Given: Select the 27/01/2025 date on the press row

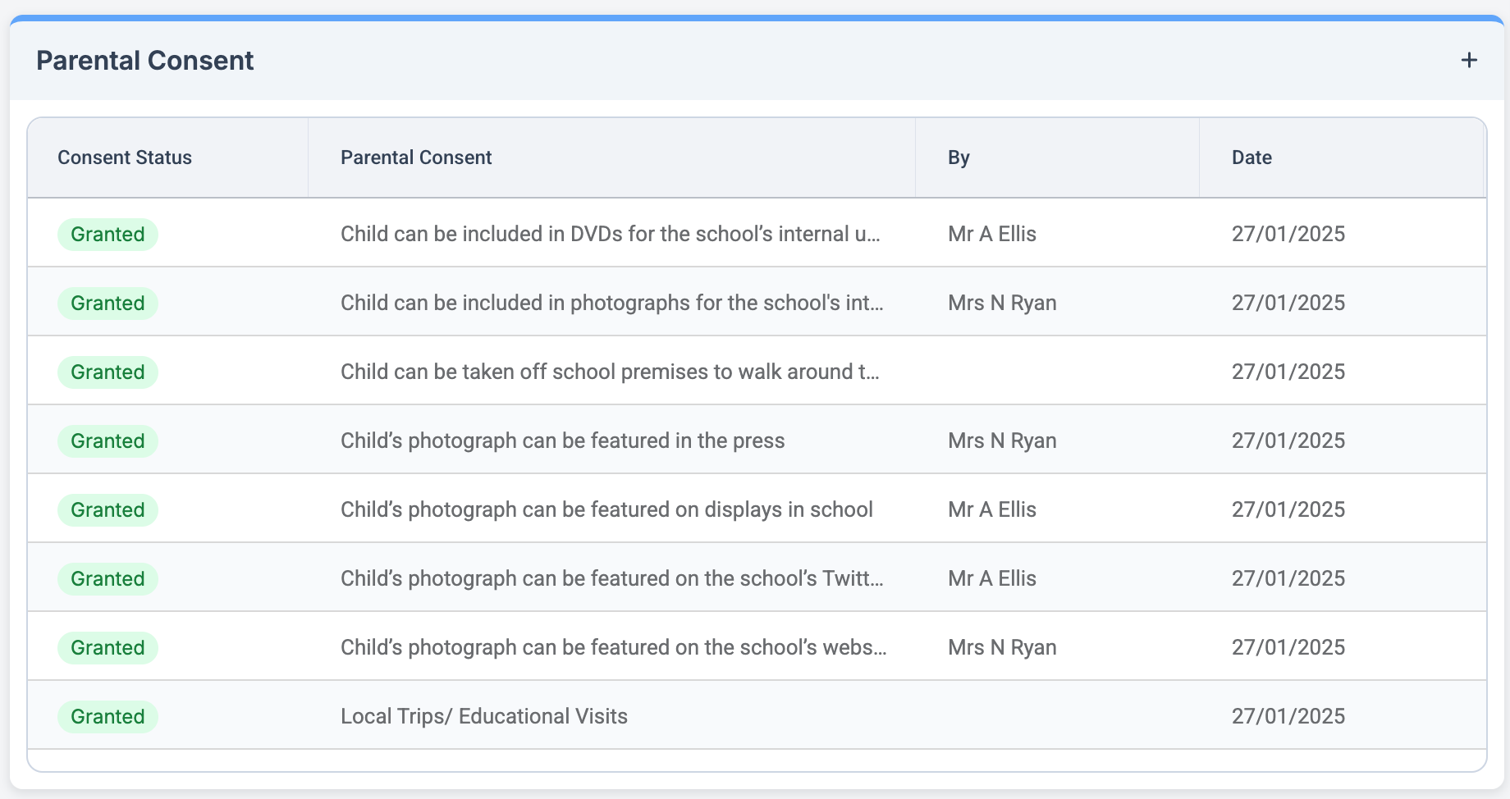Looking at the screenshot, I should pos(1288,441).
